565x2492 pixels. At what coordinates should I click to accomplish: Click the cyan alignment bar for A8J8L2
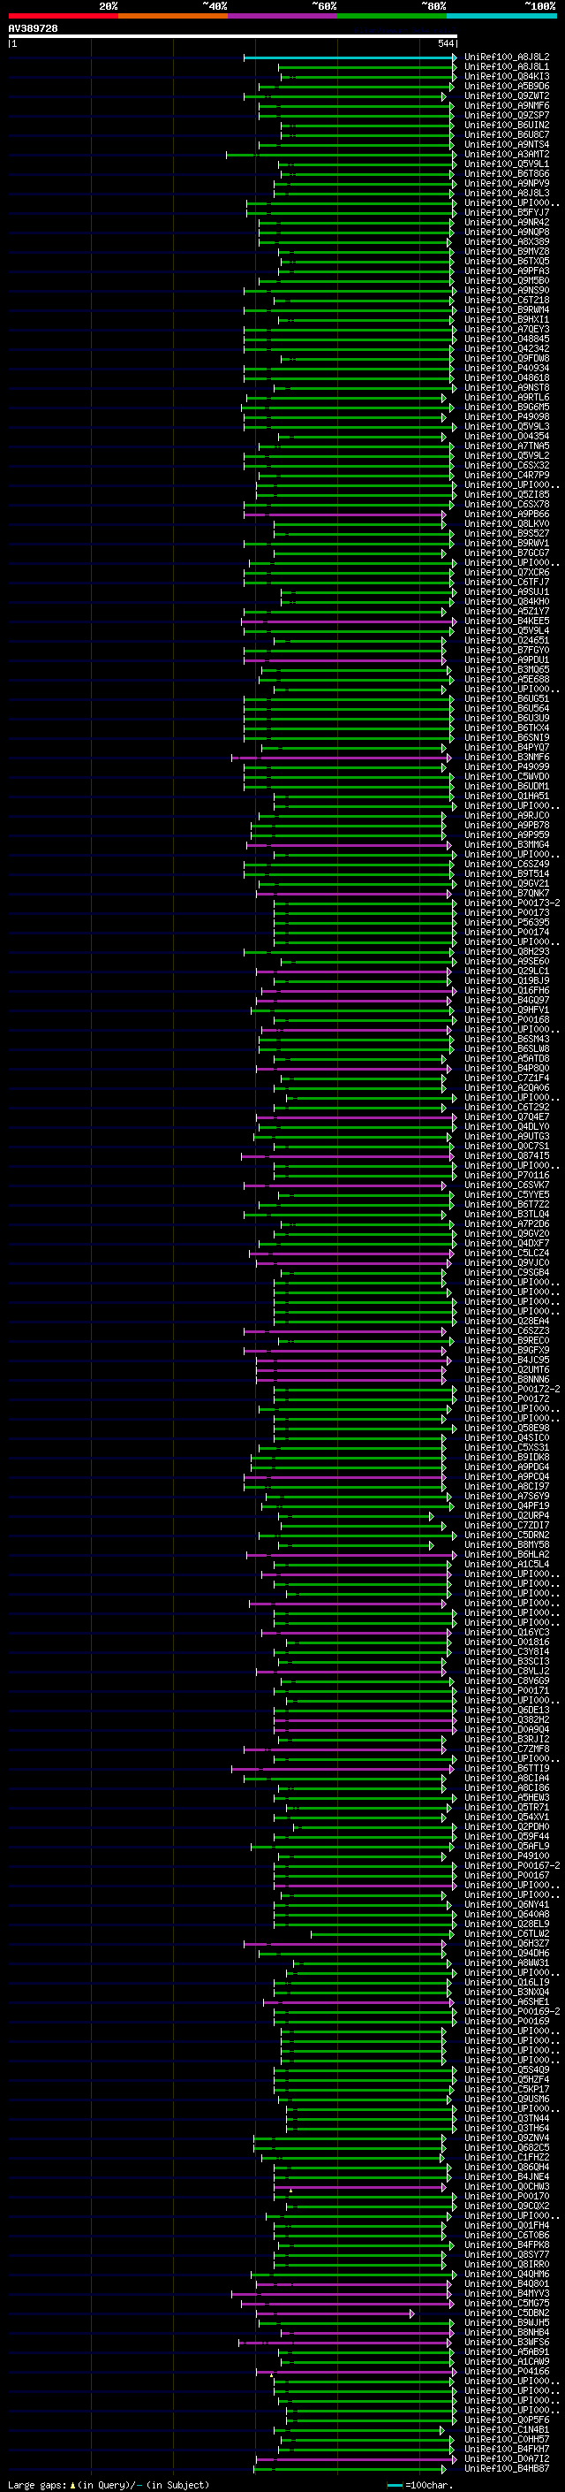[x=350, y=57]
